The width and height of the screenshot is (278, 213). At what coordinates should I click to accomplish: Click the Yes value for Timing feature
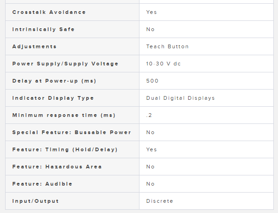pyautogui.click(x=152, y=149)
